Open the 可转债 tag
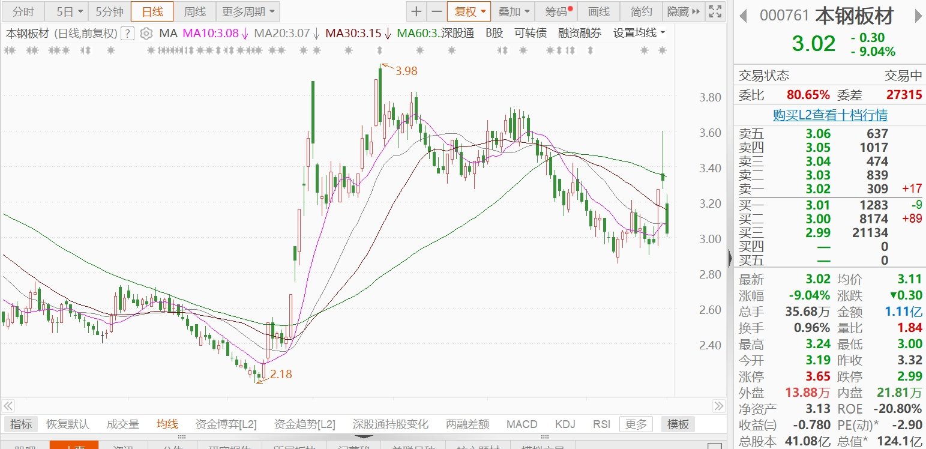The image size is (926, 449). coord(531,34)
